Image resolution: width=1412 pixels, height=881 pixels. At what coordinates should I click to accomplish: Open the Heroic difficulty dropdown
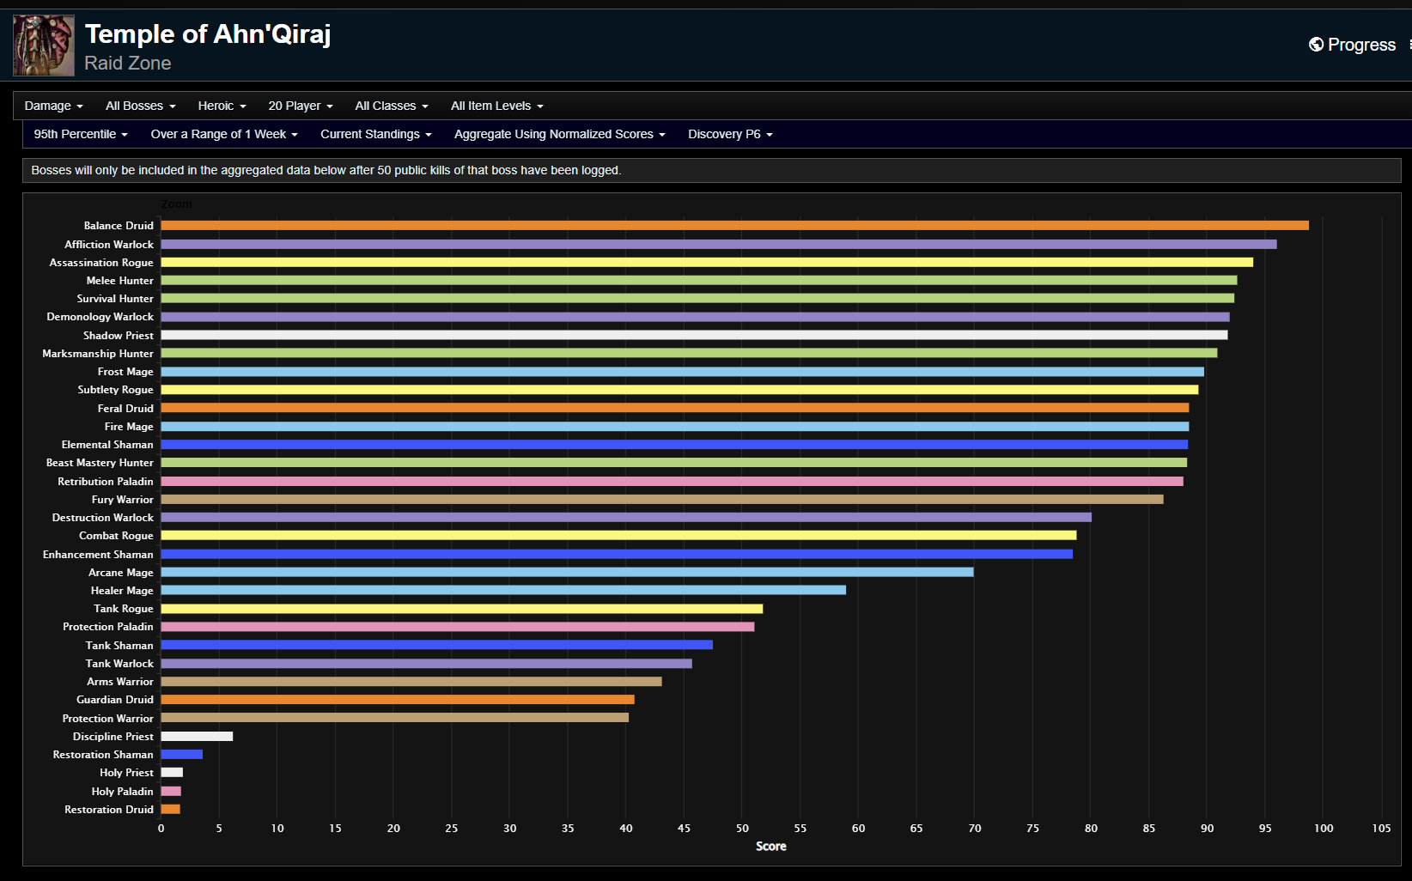(222, 106)
